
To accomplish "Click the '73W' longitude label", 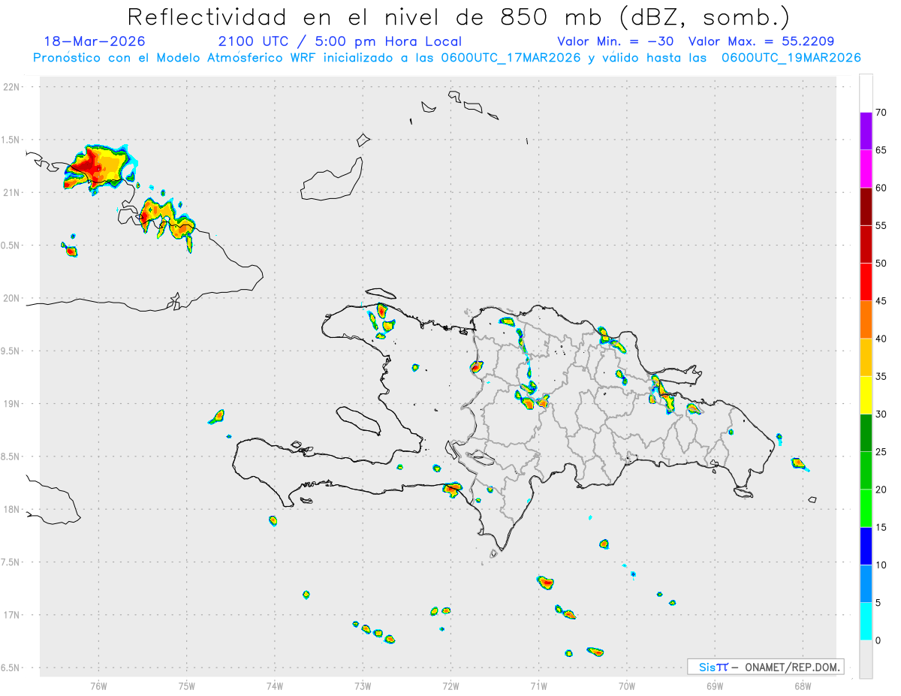I will [x=363, y=685].
